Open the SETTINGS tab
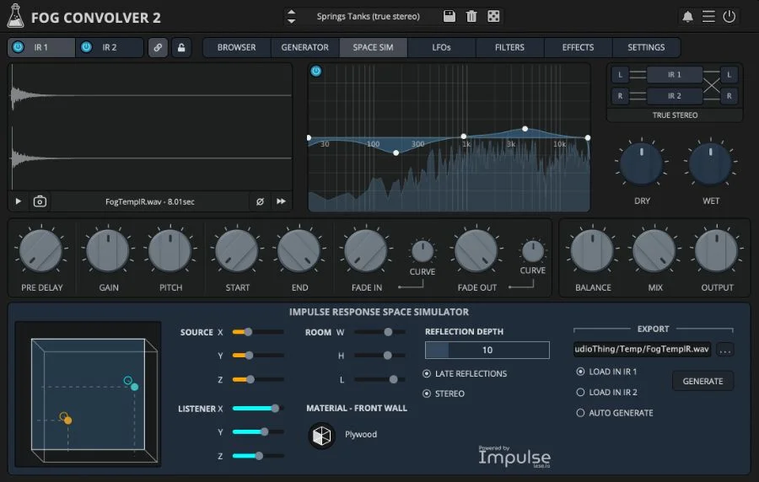Viewport: 759px width, 482px height. click(x=646, y=47)
